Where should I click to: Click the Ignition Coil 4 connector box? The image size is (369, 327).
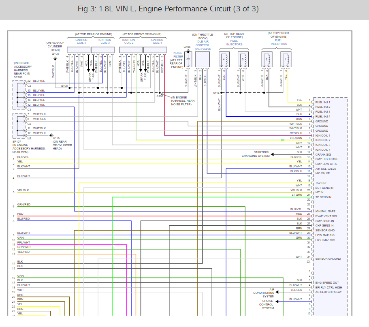pyautogui.click(x=79, y=50)
